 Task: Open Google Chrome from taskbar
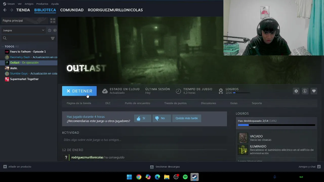(139, 177)
